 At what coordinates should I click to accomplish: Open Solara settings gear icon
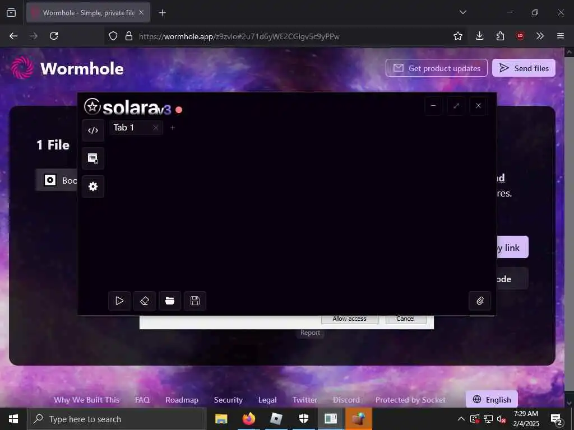pyautogui.click(x=93, y=186)
